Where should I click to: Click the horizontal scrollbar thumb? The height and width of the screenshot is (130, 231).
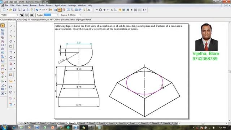coord(203,123)
